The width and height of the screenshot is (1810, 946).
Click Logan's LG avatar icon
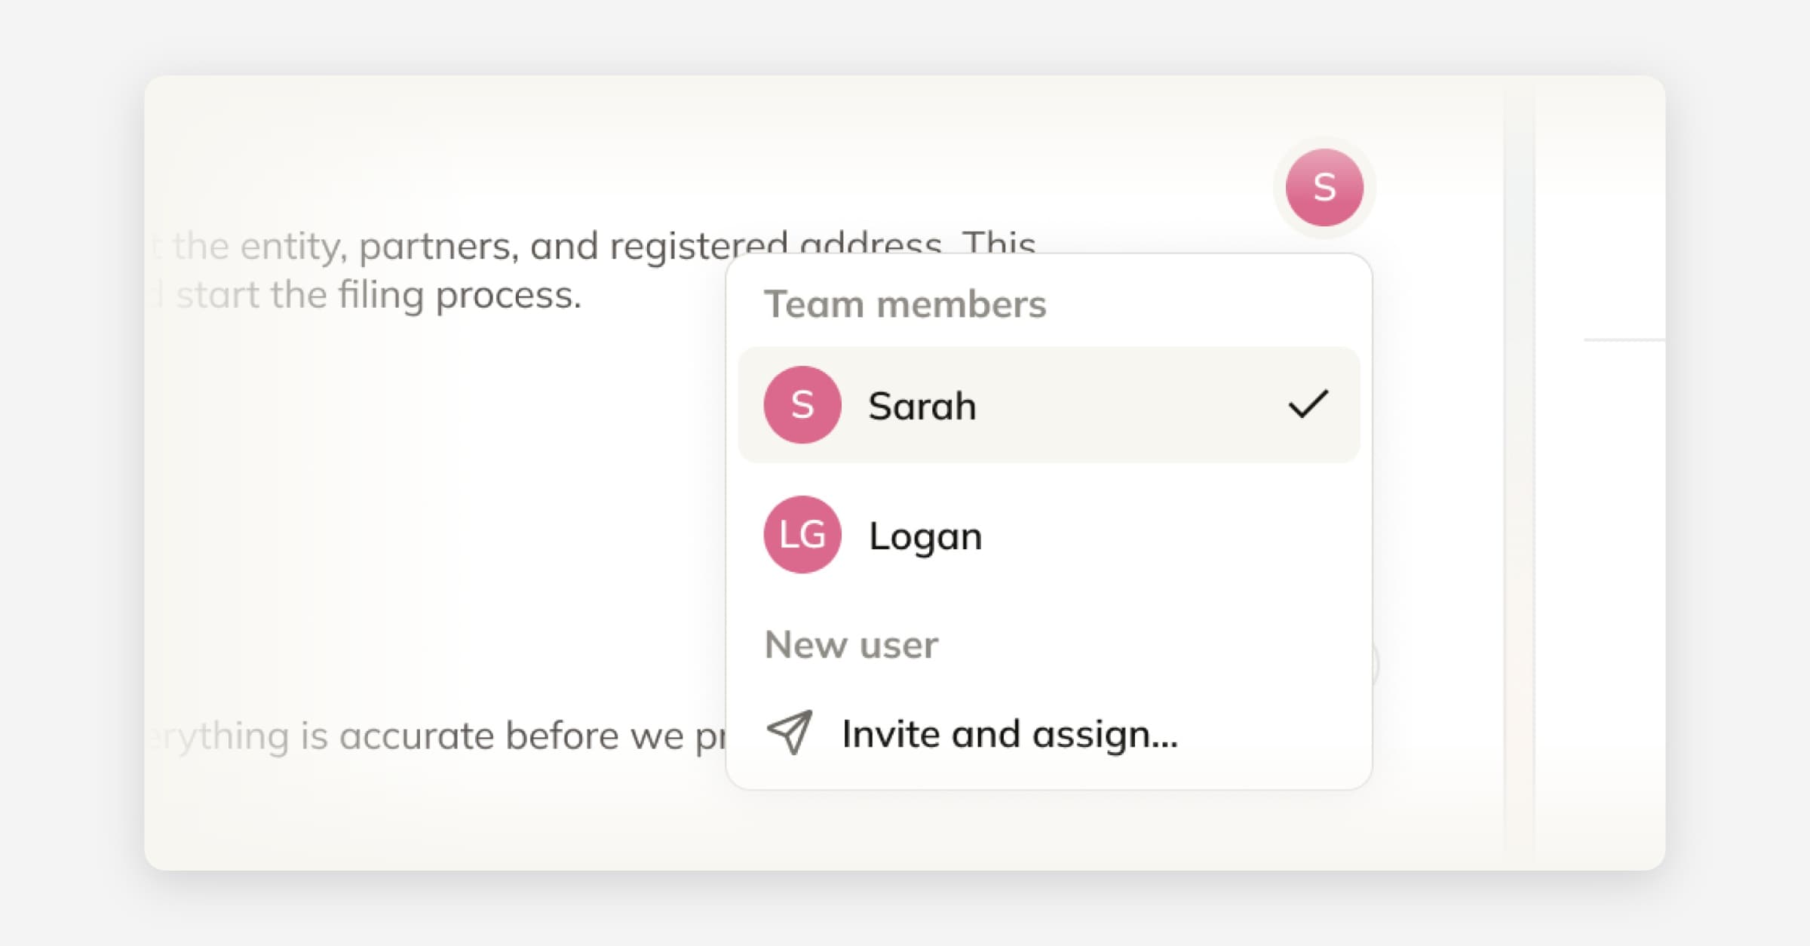tap(802, 535)
